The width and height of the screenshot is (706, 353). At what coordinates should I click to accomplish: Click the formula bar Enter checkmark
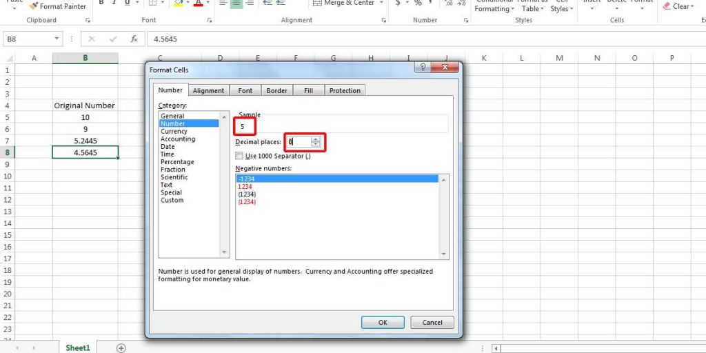[113, 39]
